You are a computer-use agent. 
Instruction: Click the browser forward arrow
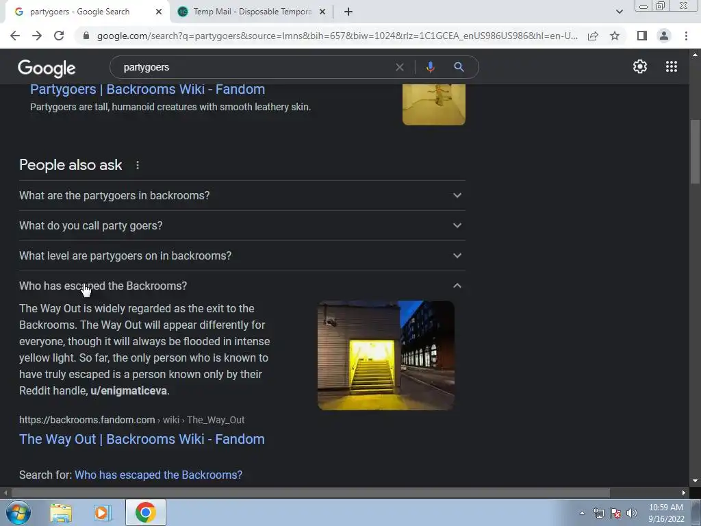click(37, 36)
